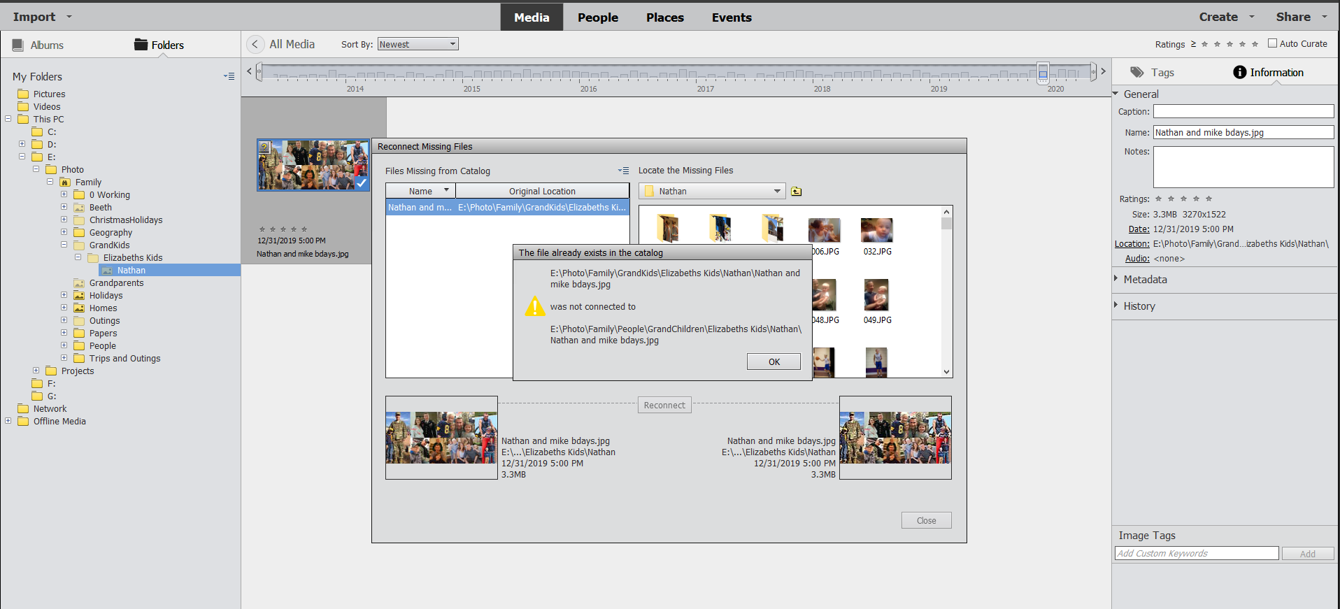
Task: Switch to the Events tab
Action: click(x=732, y=17)
